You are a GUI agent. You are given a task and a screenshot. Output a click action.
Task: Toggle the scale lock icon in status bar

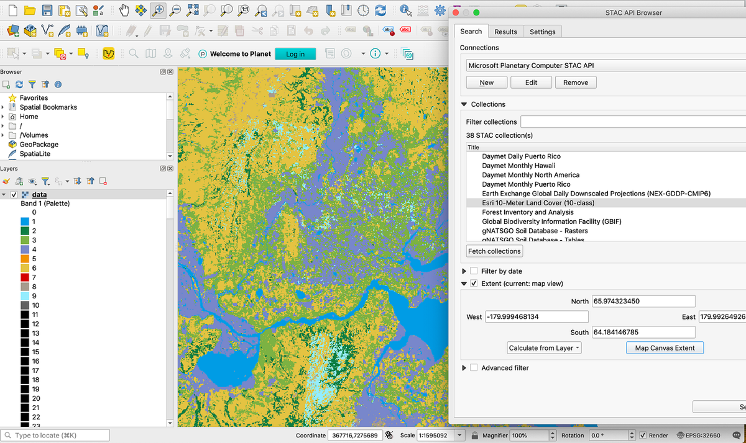(475, 436)
